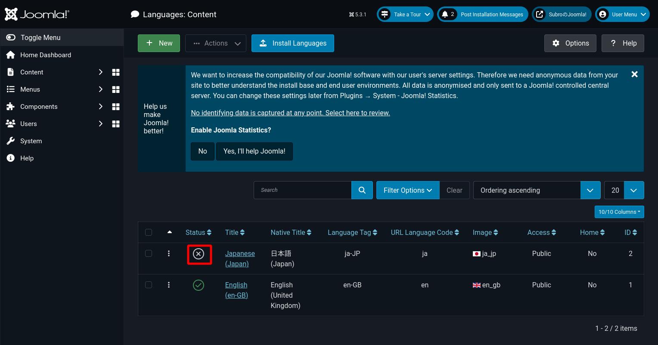Open the list limit dropdown showing 20
Screen dimensions: 658x345
[x=624, y=190]
